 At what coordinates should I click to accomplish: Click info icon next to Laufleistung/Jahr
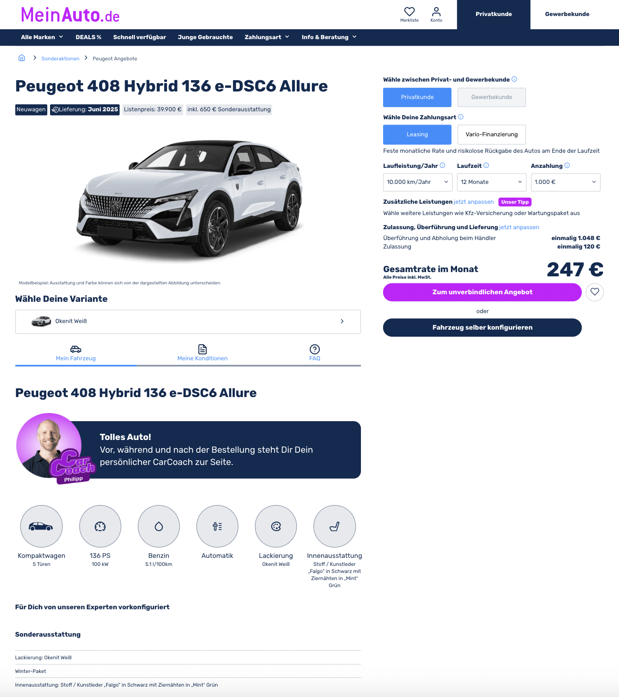443,166
